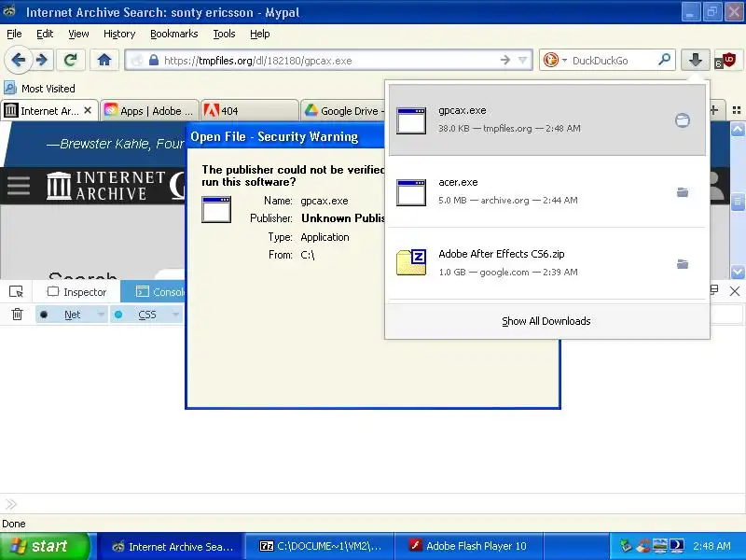Image resolution: width=746 pixels, height=560 pixels.
Task: Close the Internet Archive tab
Action: tap(88, 110)
